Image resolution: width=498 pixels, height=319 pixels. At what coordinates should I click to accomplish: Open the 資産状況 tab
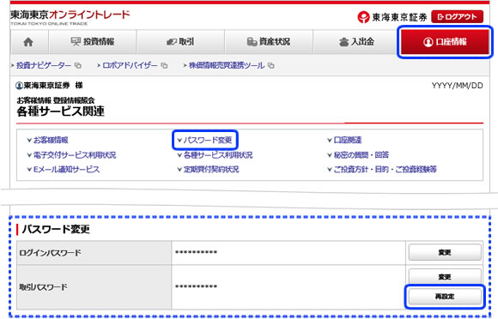[269, 42]
